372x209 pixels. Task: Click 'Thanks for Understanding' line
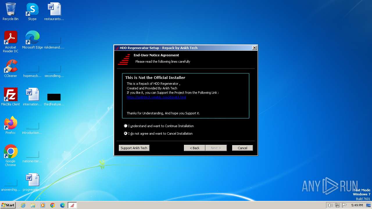coord(163,113)
